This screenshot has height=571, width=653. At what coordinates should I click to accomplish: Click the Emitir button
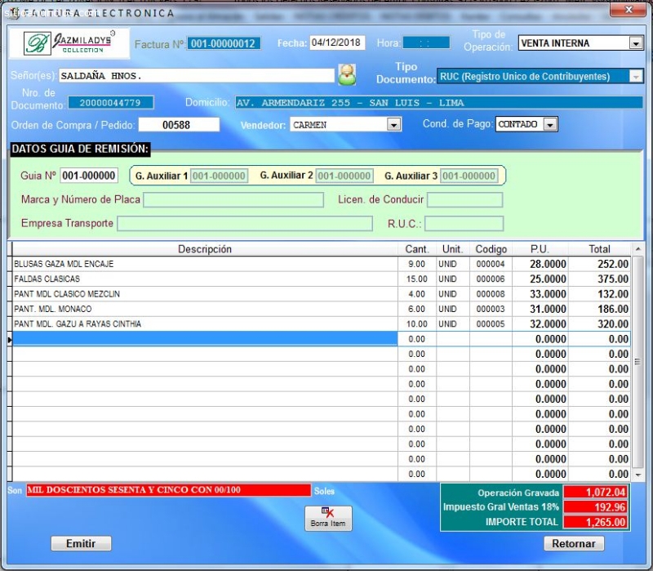tap(81, 543)
